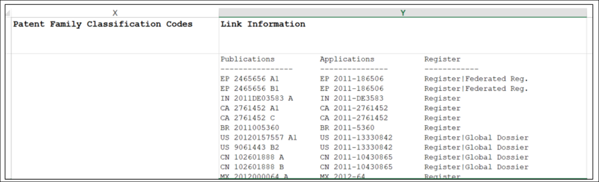Click application CA 2011-2761452 beside CA 2761452 C
The image size is (599, 182).
(x=354, y=118)
